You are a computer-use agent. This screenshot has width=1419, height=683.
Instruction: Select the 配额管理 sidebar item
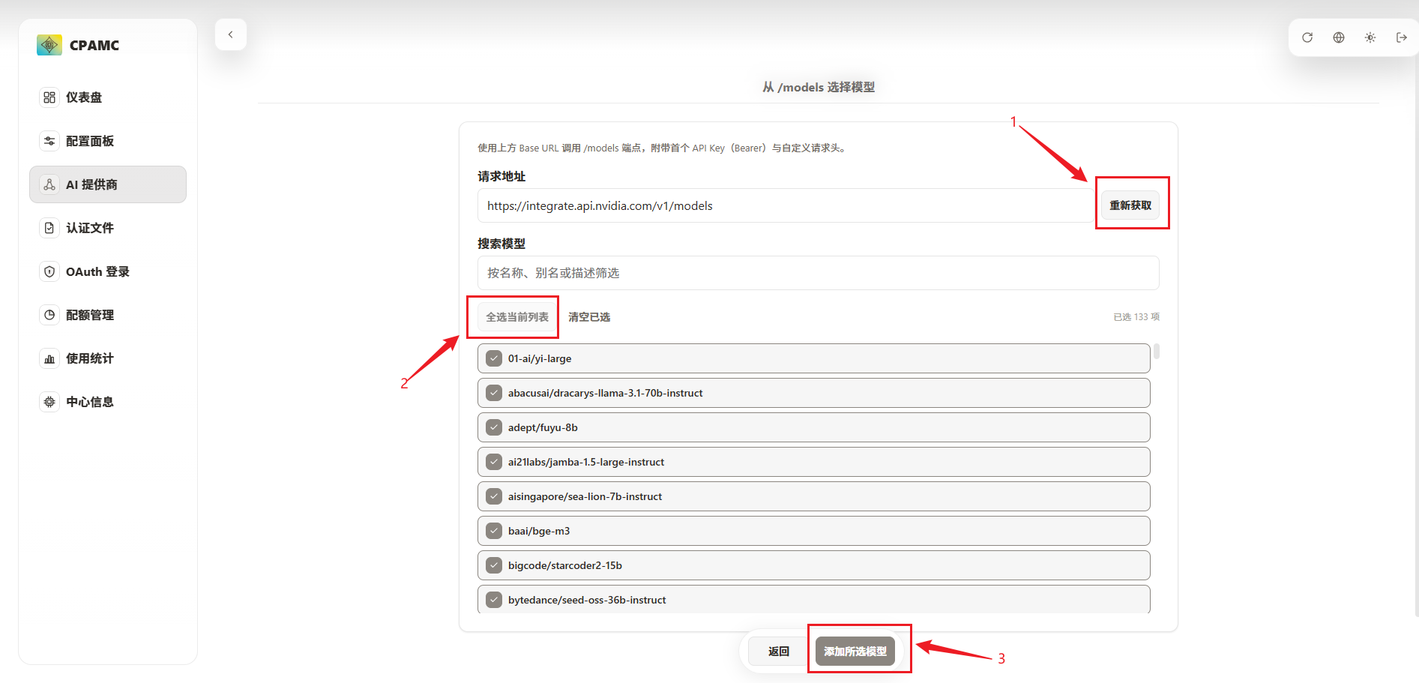pyautogui.click(x=90, y=315)
